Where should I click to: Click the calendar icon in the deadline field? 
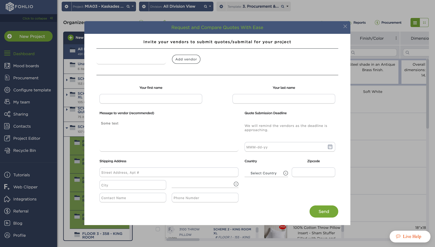330,147
